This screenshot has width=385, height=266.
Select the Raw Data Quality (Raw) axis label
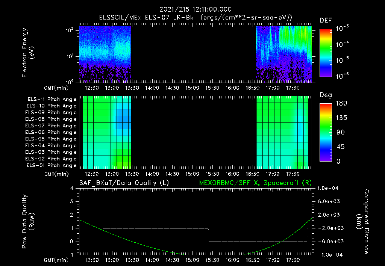point(28,222)
